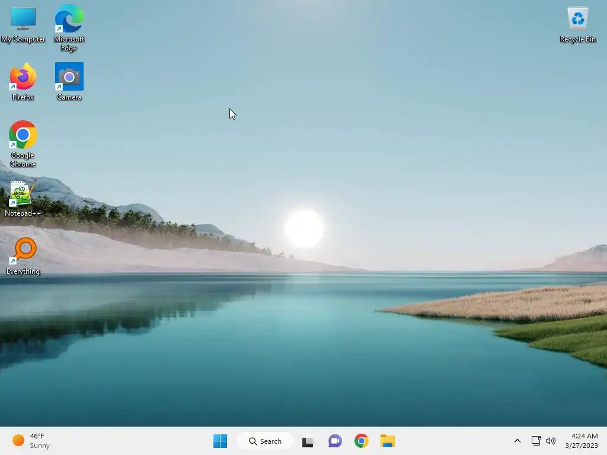Select the Google Chrome desktop shortcut
The width and height of the screenshot is (607, 455).
coord(23,144)
